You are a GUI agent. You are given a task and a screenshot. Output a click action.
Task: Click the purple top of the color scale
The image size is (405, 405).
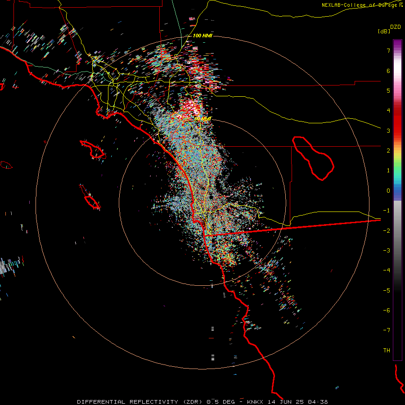click(x=397, y=44)
